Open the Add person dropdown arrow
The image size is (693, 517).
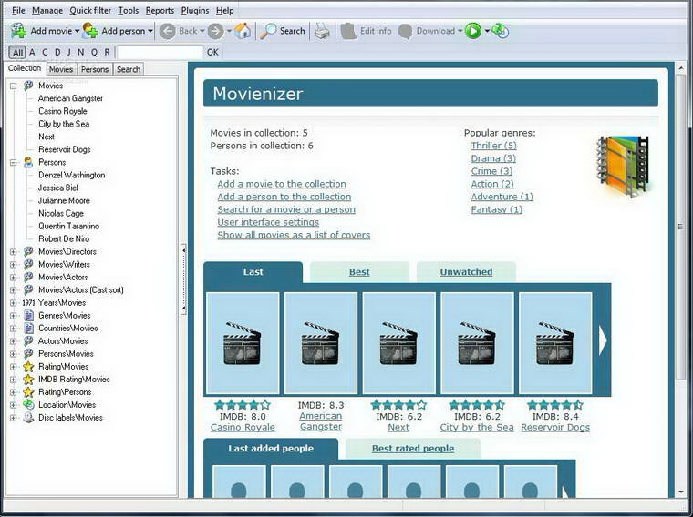pos(150,31)
